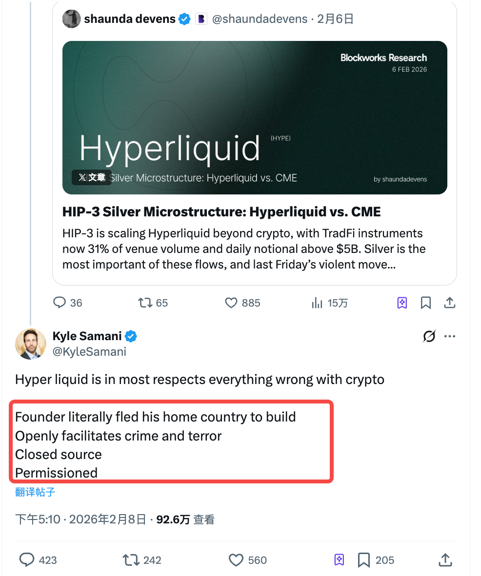The height and width of the screenshot is (576, 481).
Task: Click the 翻译帖子 translate link
Action: pos(34,492)
